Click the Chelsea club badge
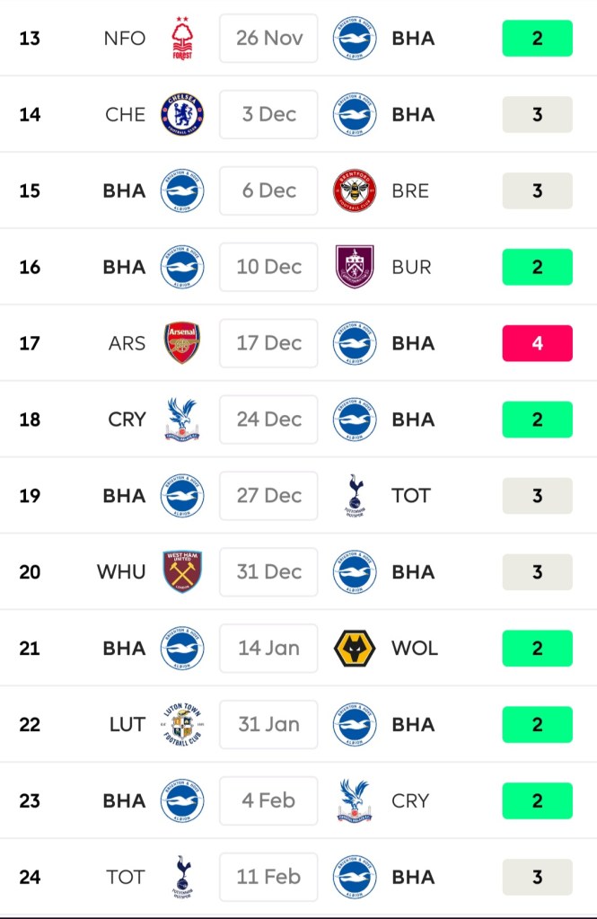The image size is (597, 919). coord(182,115)
